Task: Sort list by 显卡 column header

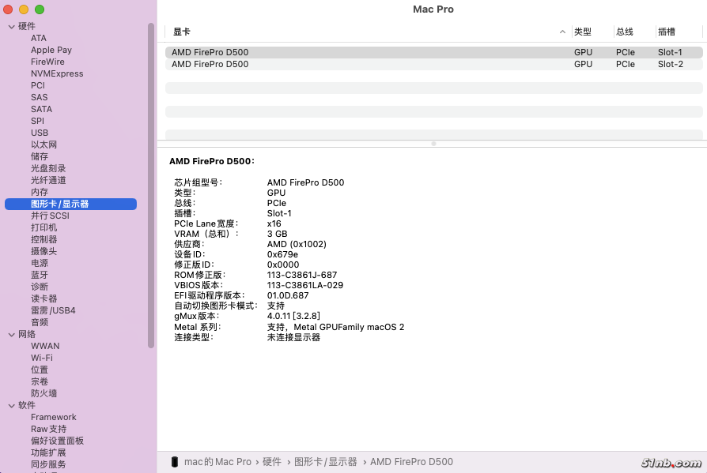Action: click(182, 32)
